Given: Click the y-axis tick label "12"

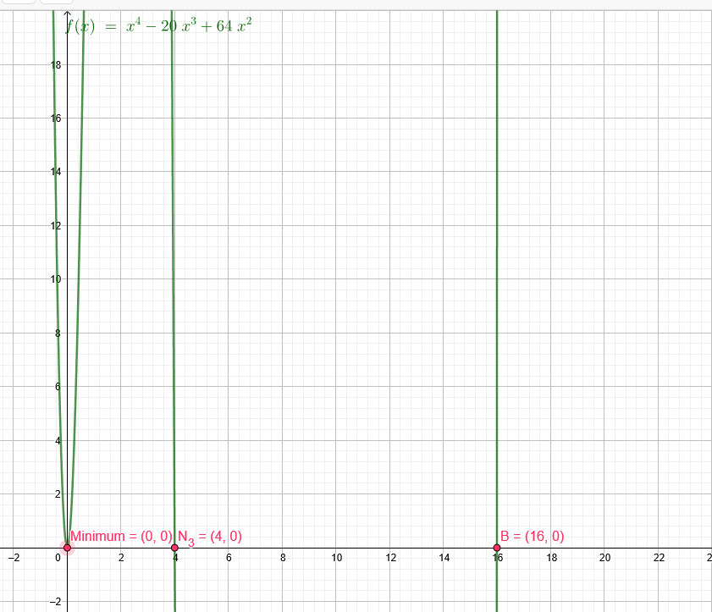Looking at the screenshot, I should [x=56, y=226].
